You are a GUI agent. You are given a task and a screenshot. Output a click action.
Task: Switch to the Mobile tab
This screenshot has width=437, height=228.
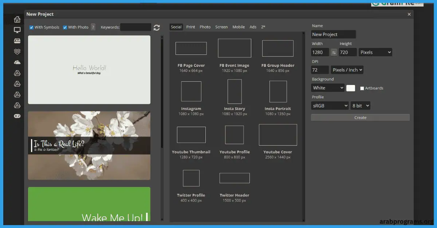pyautogui.click(x=239, y=27)
